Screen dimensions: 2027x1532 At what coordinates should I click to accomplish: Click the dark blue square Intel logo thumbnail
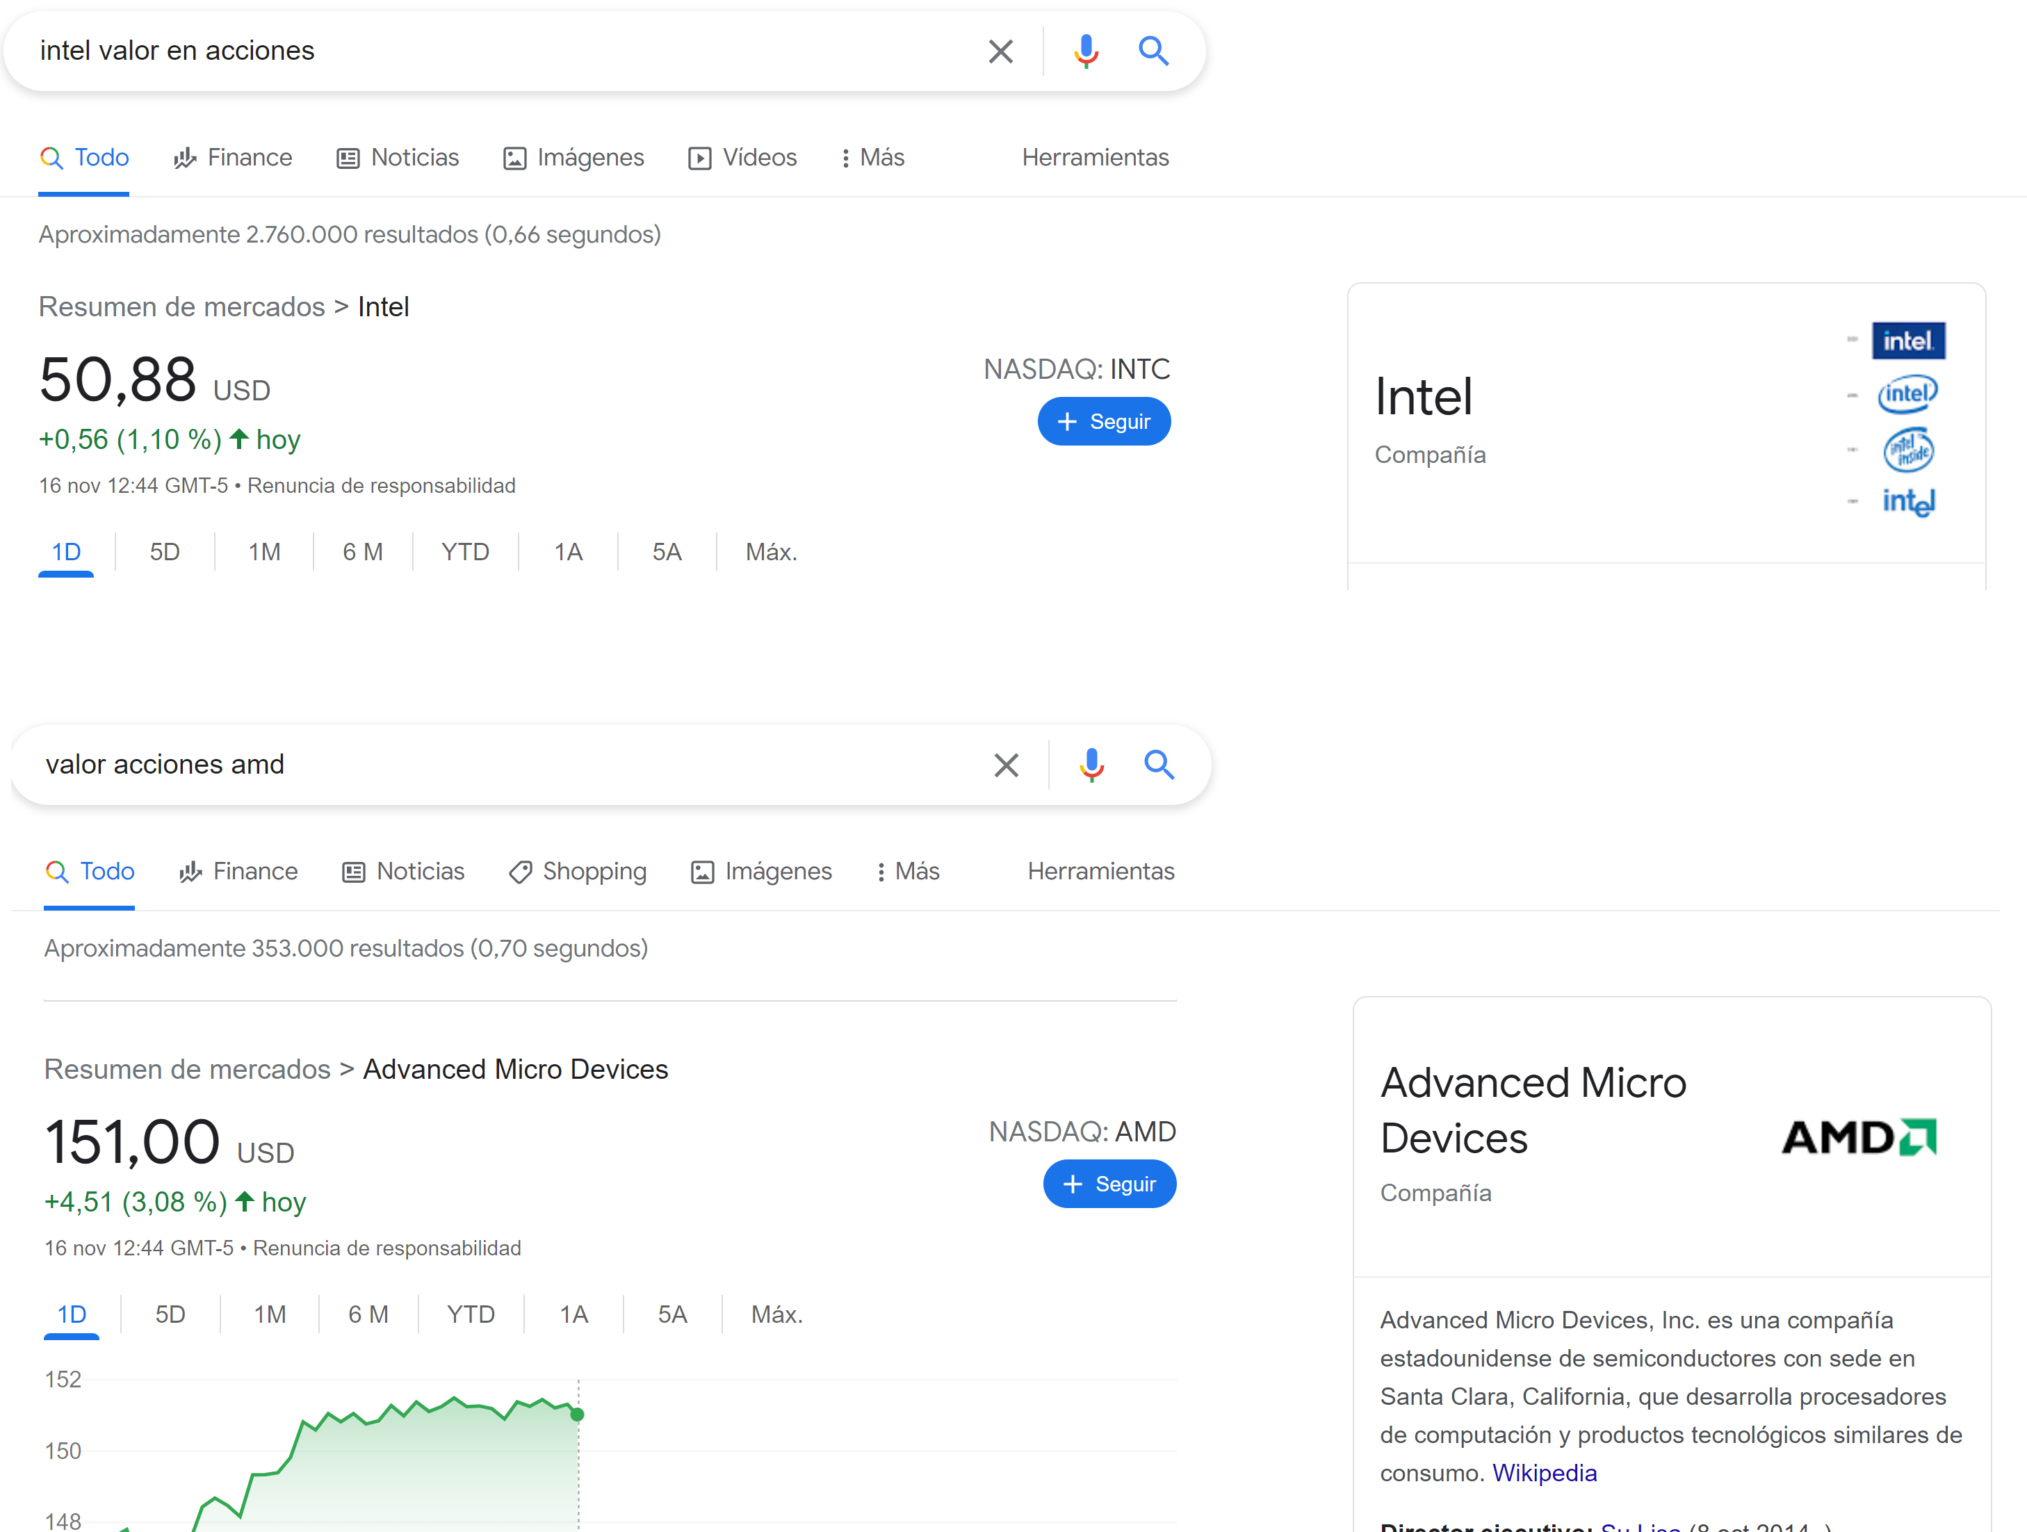[x=1909, y=341]
